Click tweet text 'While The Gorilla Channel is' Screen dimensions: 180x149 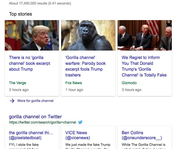[x=143, y=145]
